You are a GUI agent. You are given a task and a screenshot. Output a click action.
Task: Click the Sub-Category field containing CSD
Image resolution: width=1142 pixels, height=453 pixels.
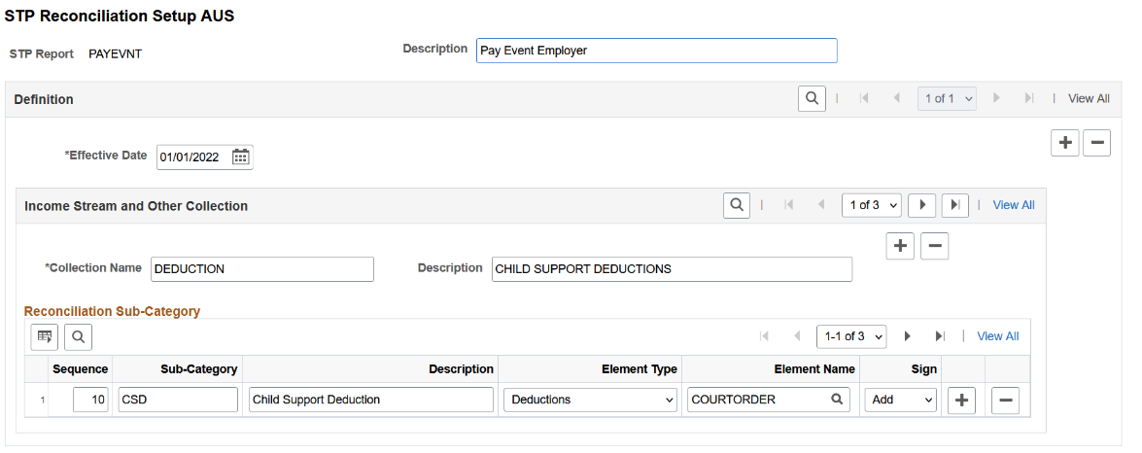pyautogui.click(x=179, y=400)
